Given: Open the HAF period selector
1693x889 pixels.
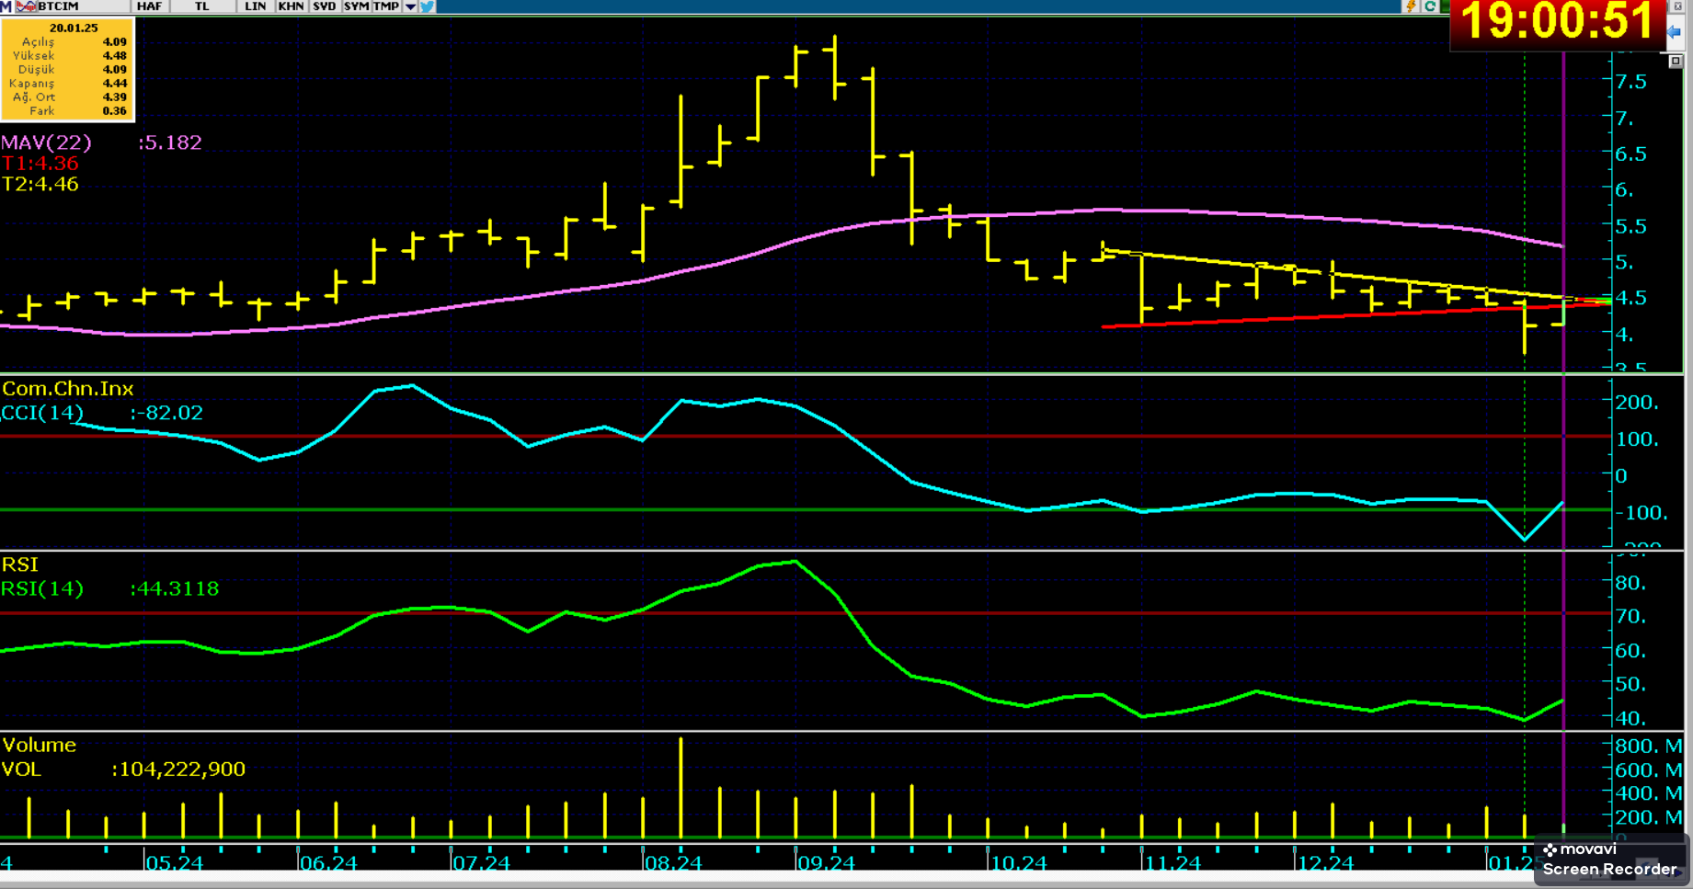Looking at the screenshot, I should tap(149, 6).
